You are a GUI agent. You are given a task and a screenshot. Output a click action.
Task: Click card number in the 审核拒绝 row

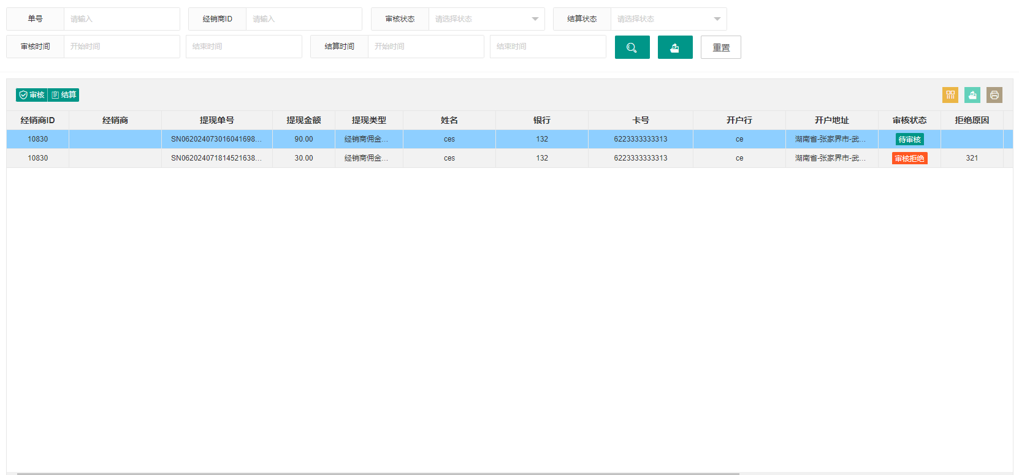click(x=641, y=158)
